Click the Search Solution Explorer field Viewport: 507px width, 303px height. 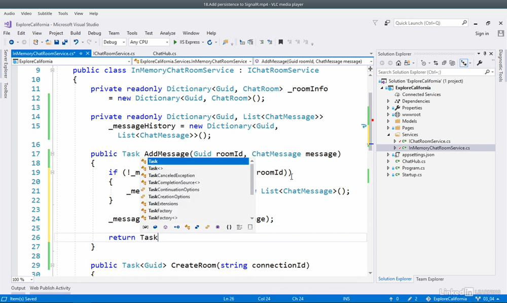click(x=436, y=72)
